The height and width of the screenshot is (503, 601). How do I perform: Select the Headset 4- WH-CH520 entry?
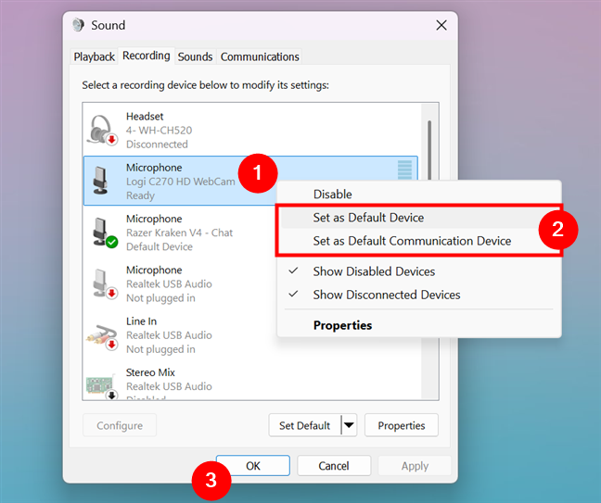[x=250, y=131]
